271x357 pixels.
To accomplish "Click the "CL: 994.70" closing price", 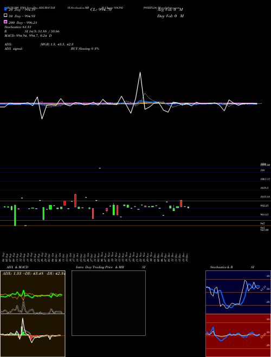I will pyautogui.click(x=101, y=10).
